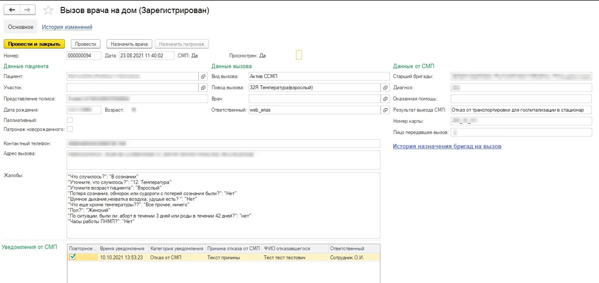Click the yellow square next to Просмотрен

(x=299, y=55)
